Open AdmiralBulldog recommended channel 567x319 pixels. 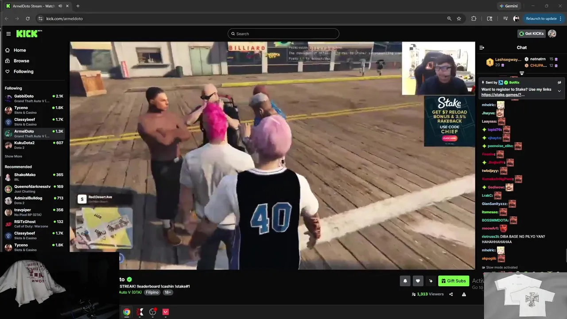34,200
